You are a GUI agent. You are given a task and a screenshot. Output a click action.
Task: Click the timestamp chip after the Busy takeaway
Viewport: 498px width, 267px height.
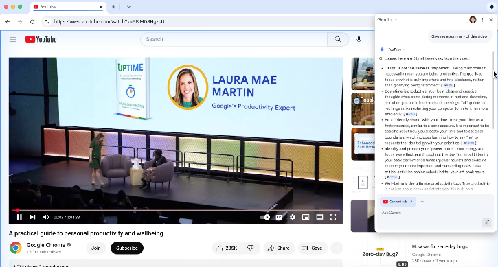(x=448, y=85)
